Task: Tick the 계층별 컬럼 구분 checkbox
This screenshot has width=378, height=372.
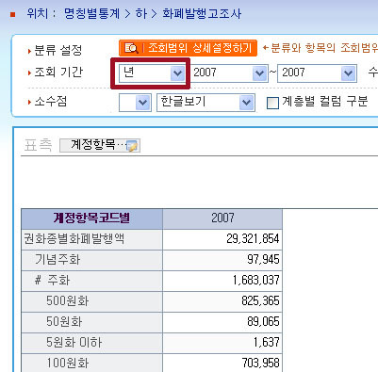Action: 272,103
